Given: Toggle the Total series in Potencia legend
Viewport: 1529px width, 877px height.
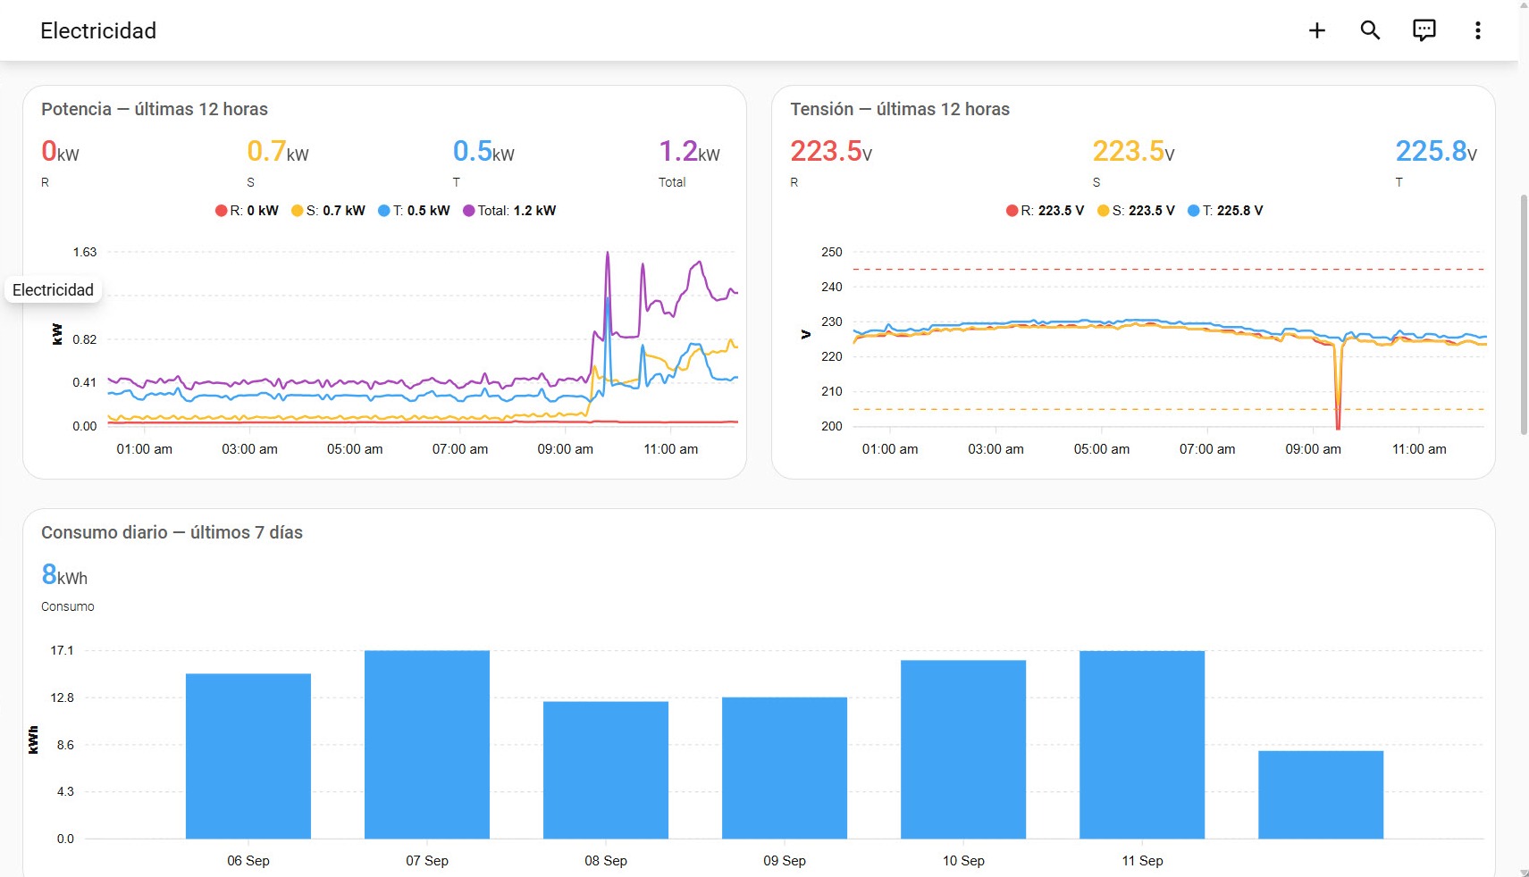Looking at the screenshot, I should coord(509,211).
